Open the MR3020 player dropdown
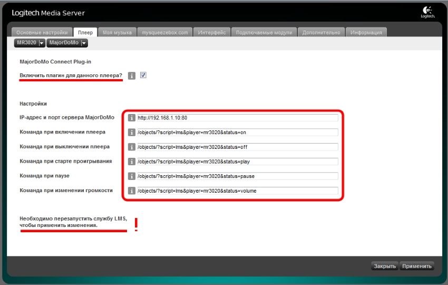The height and width of the screenshot is (285, 448). click(x=30, y=43)
